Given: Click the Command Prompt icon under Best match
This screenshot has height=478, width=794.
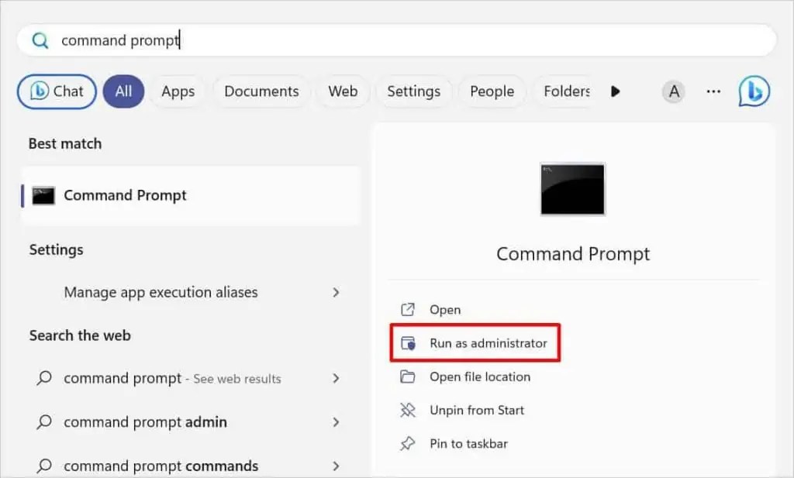Looking at the screenshot, I should click(x=43, y=195).
